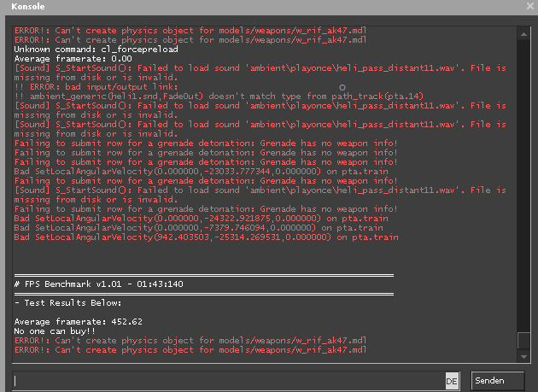The height and width of the screenshot is (392, 538).
Task: Click SetLocalAngularVelocity line with -23033.777344
Action: 201,172
